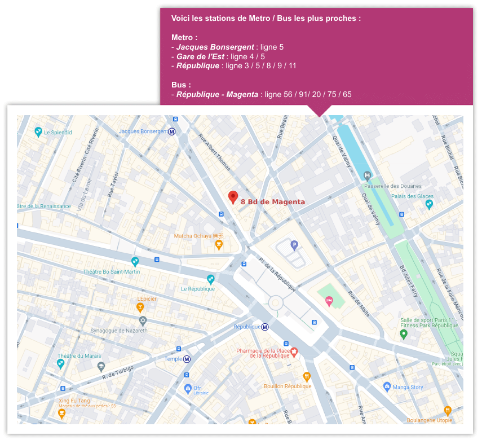Click the Bd Jules Ferry street label

[x=409, y=281]
